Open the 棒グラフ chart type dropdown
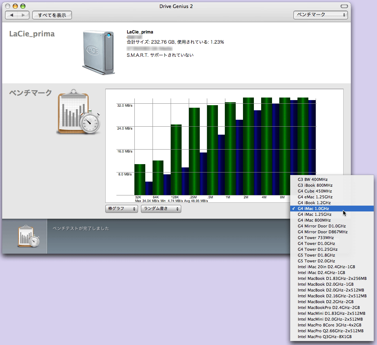 click(x=122, y=209)
